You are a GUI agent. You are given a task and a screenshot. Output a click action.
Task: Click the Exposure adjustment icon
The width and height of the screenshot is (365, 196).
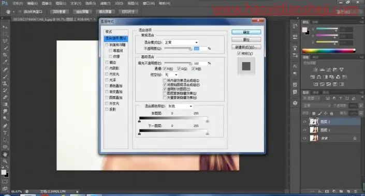(335, 69)
